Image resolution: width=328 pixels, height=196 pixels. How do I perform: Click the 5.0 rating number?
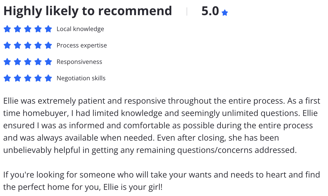tap(210, 11)
